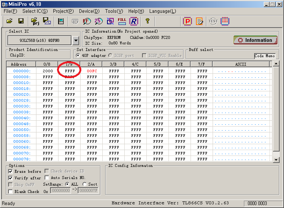284x208 pixels.
Task: Click the 25 flash detect toolbar icon
Action: tap(98, 21)
